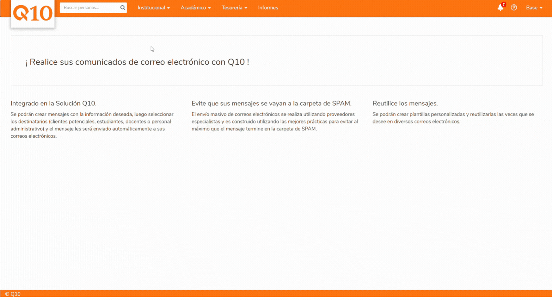Screen dimensions: 552x300
Task: Click the © Q10 footer text
Action: pyautogui.click(x=13, y=294)
